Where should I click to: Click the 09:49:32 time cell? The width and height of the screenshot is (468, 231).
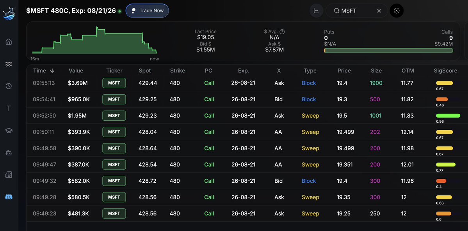pyautogui.click(x=44, y=181)
